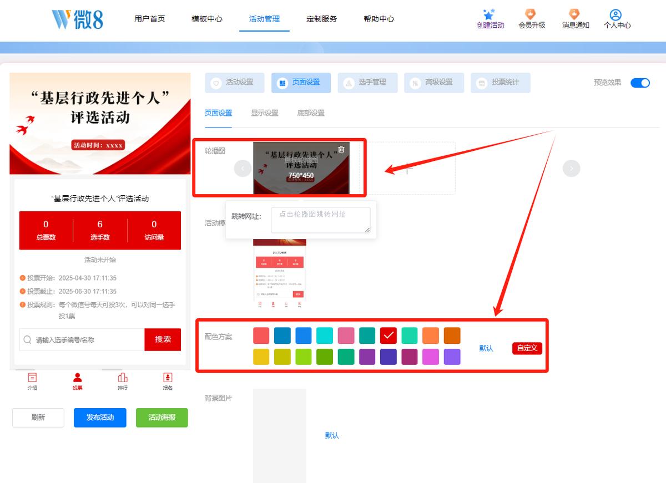Click the preview banner image

tap(100, 123)
